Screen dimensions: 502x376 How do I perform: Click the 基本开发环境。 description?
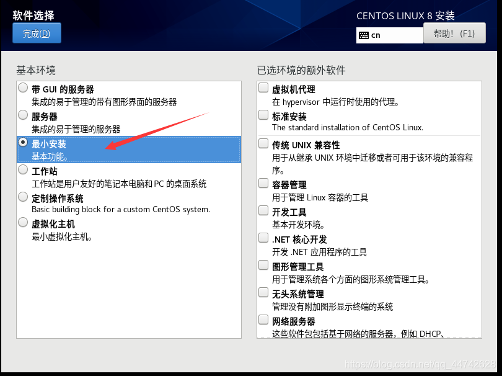298,225
